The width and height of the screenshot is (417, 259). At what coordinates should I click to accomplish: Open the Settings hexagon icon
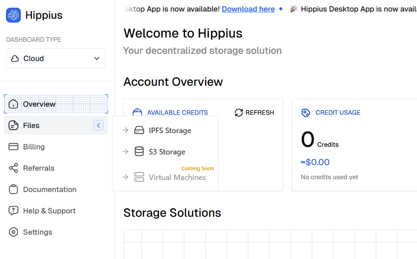pyautogui.click(x=14, y=232)
